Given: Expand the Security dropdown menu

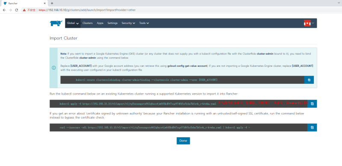Looking at the screenshot, I should tap(128, 23).
